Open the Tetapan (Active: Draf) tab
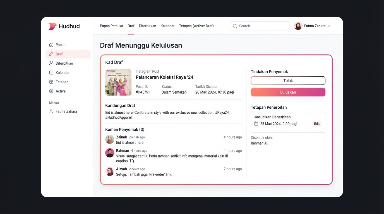The width and height of the screenshot is (384, 214). pyautogui.click(x=196, y=26)
